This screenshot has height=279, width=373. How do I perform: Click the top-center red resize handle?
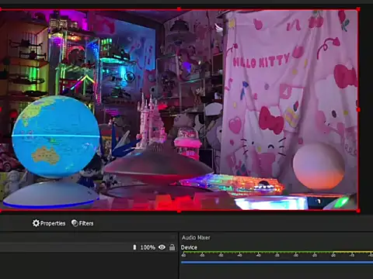pyautogui.click(x=179, y=9)
